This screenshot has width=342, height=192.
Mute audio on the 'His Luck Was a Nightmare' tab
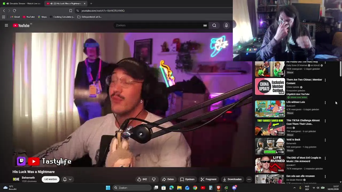click(51, 3)
